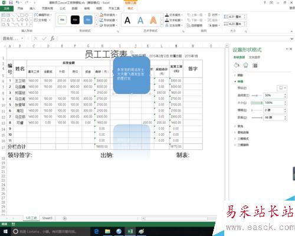The height and width of the screenshot is (236, 295).
Task: Select the Effects pentagon icon in the format pane
Action: (245, 65)
